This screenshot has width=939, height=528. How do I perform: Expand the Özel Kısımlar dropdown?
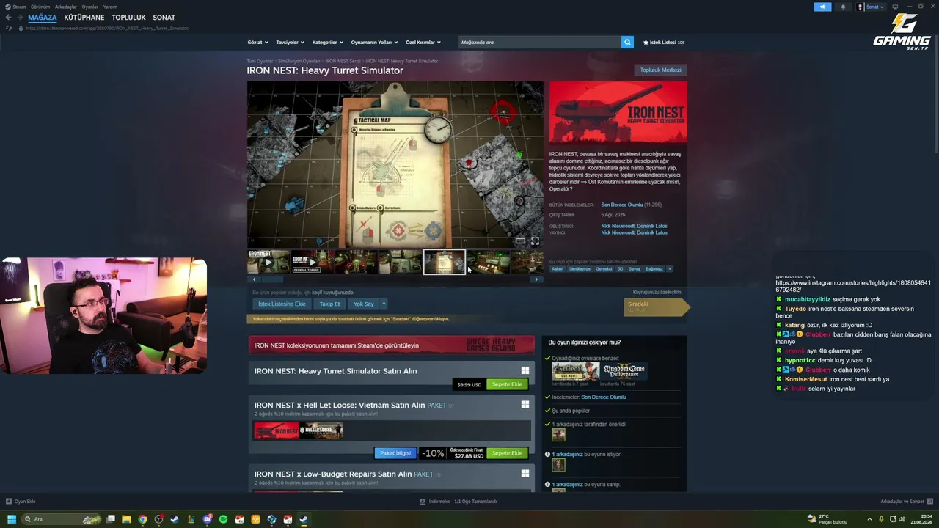coord(423,42)
